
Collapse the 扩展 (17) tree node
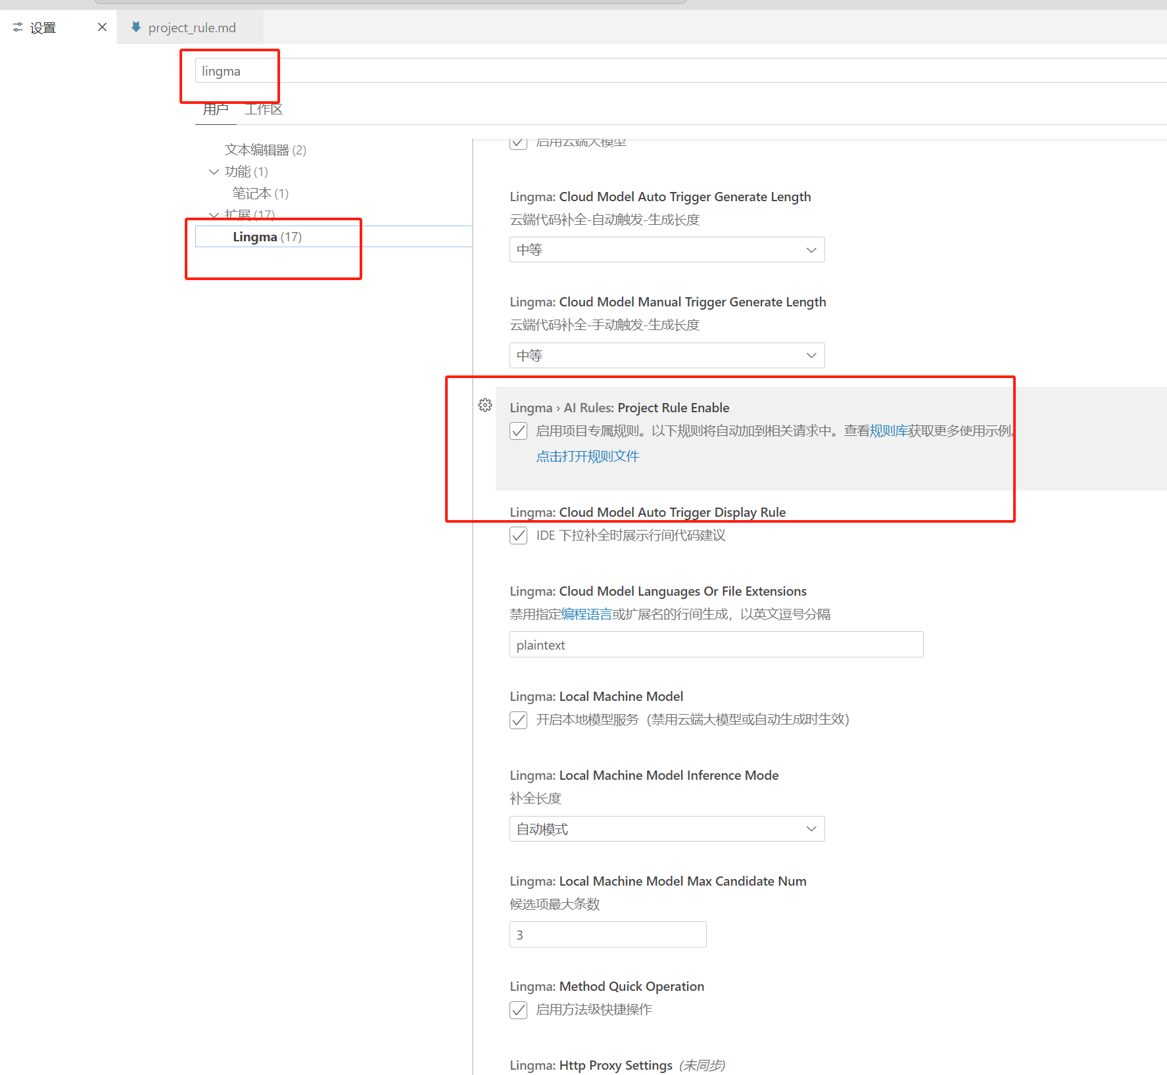[x=214, y=215]
